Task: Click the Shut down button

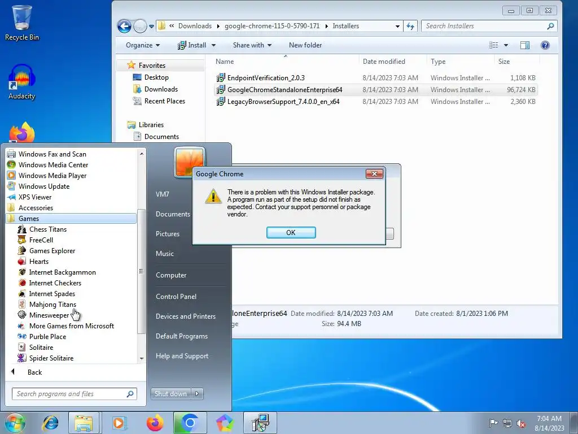Action: 170,394
